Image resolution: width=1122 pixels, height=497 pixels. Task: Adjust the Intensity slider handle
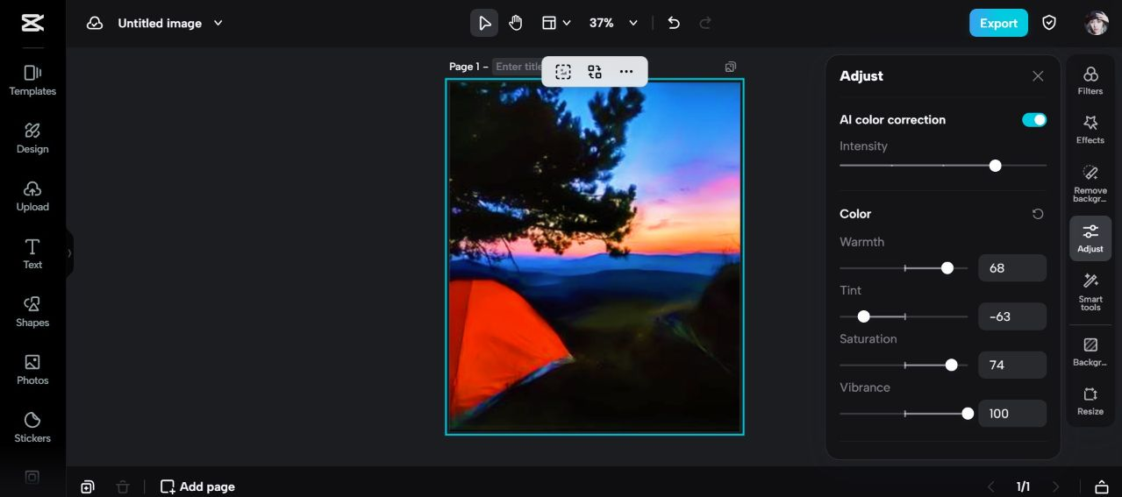[995, 166]
